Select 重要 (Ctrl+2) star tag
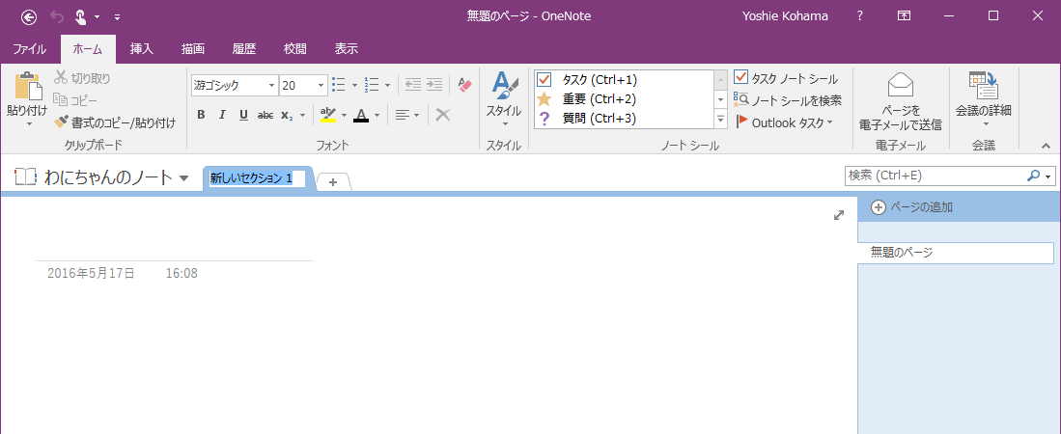The image size is (1061, 434). (x=624, y=99)
